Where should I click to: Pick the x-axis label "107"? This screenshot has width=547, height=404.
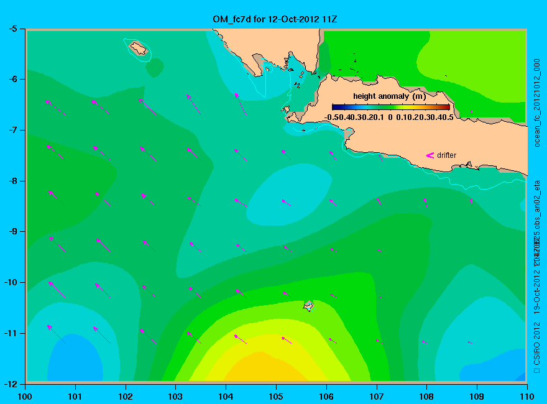point(377,397)
